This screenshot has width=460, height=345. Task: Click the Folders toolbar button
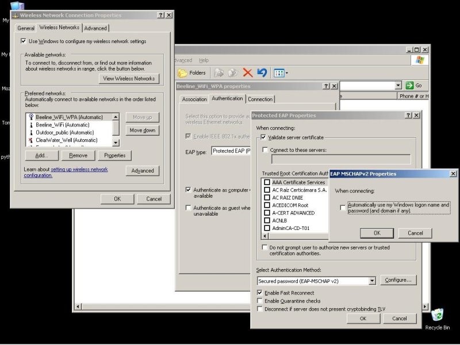192,73
